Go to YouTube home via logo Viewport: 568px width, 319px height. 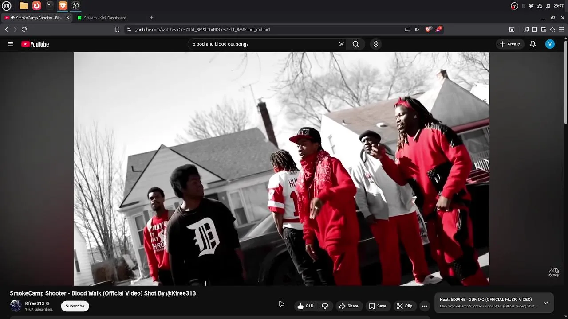pos(35,44)
